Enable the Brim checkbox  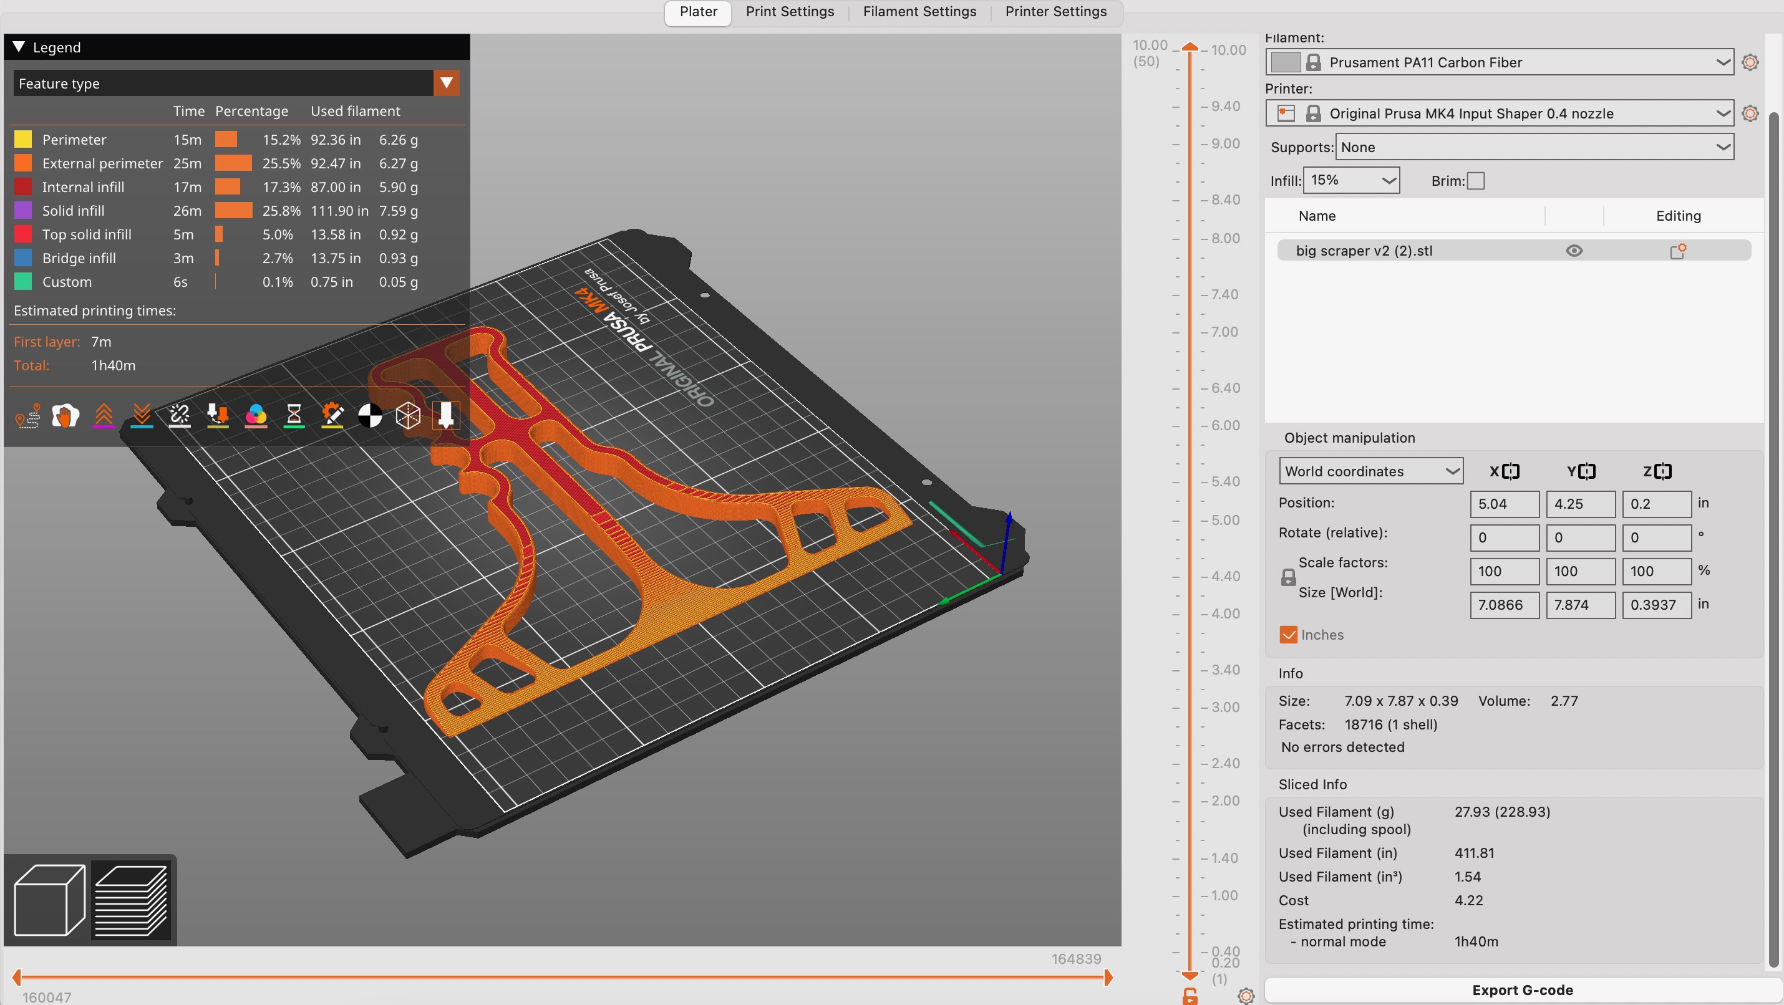[1476, 181]
